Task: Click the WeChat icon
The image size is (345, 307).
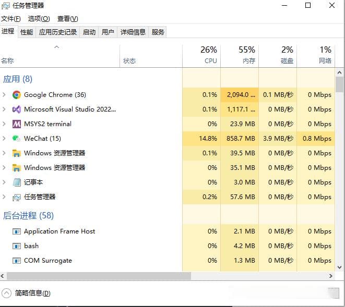Action: pos(17,139)
